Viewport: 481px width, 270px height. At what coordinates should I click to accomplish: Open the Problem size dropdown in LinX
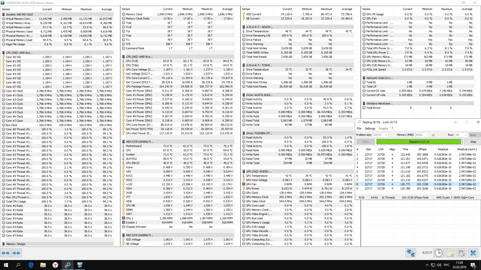point(386,135)
